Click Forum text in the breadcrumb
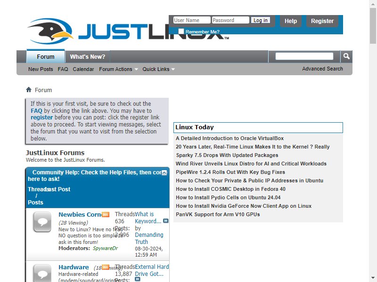The image size is (377, 282). pos(43,90)
